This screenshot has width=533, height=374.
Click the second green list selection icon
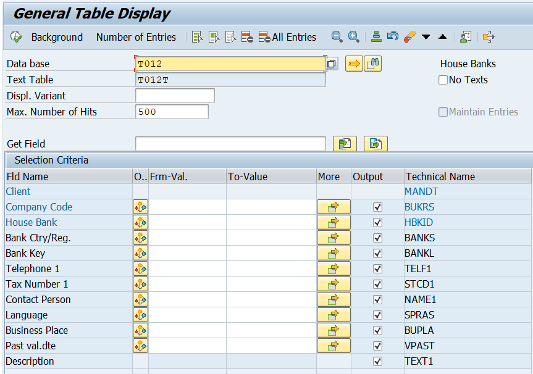tap(214, 36)
